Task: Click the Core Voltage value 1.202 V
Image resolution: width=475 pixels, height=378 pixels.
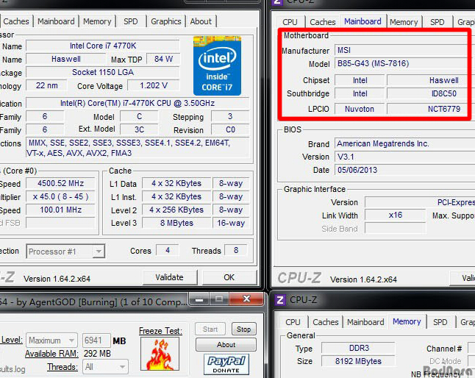Action: coord(154,85)
